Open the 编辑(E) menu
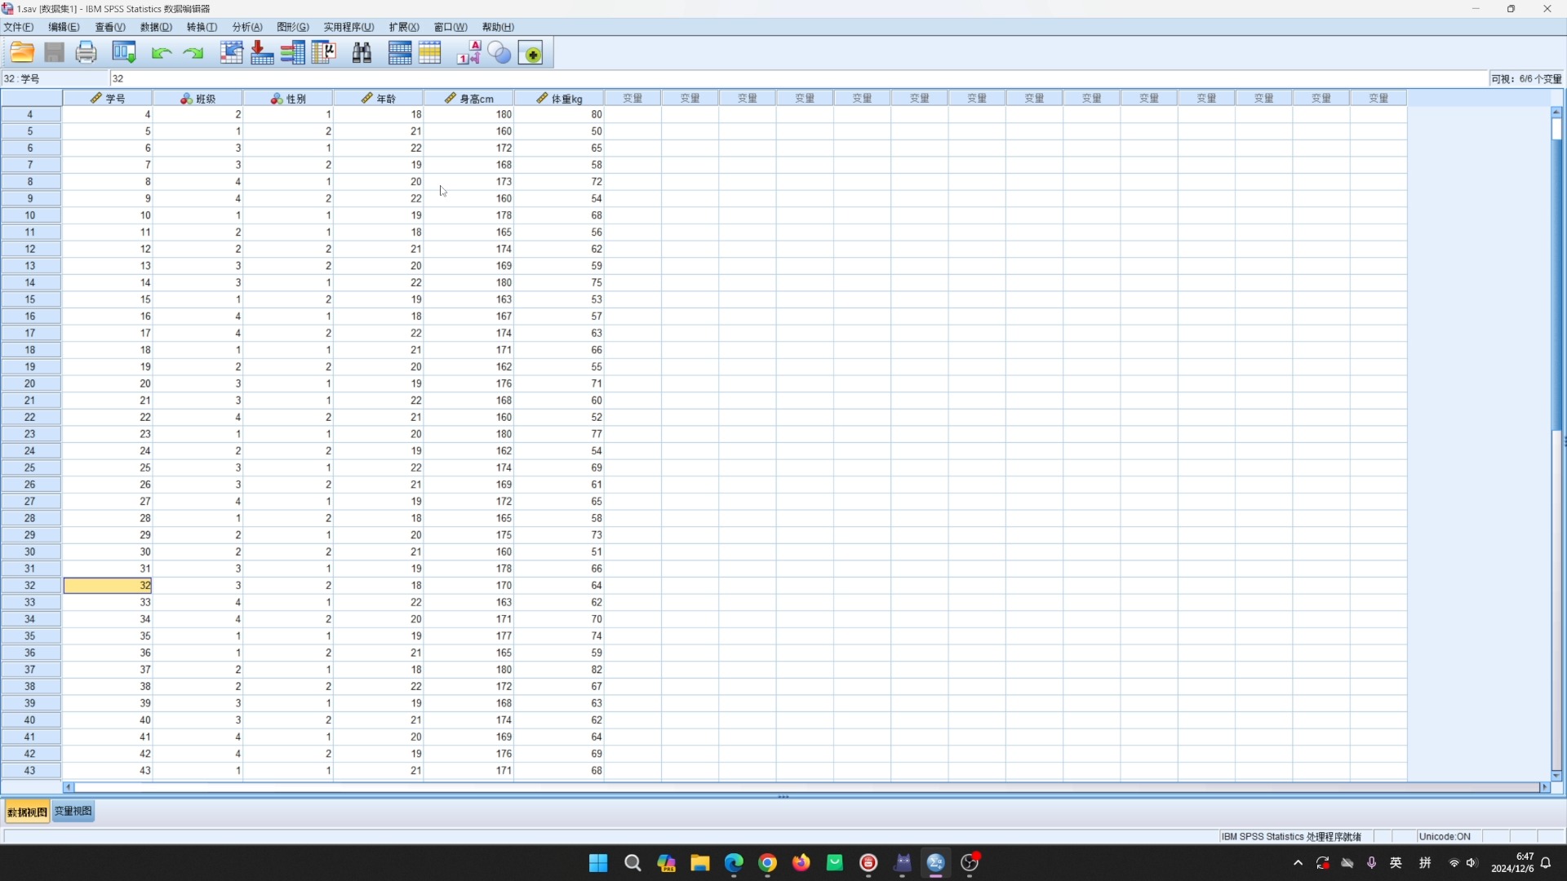Image resolution: width=1567 pixels, height=881 pixels. 64,27
